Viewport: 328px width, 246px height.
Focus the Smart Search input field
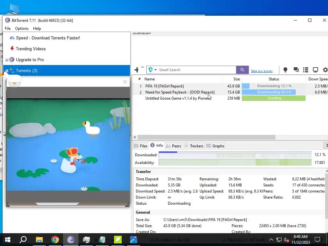click(x=197, y=70)
